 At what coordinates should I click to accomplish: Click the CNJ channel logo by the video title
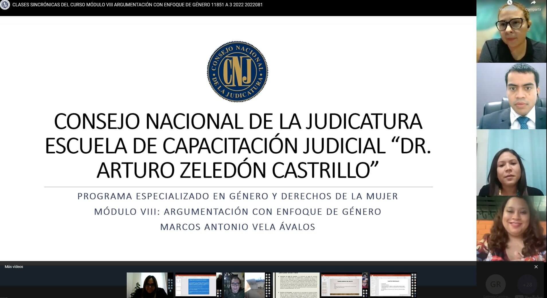pos(5,5)
